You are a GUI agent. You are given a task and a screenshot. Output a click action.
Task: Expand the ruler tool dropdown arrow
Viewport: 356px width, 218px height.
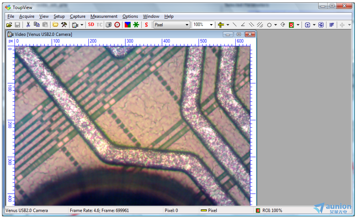pos(228,25)
